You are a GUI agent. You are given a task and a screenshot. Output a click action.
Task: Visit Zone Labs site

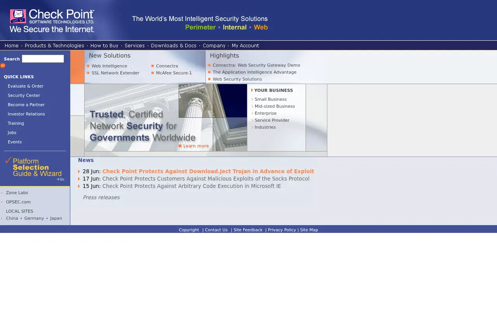pyautogui.click(x=17, y=193)
